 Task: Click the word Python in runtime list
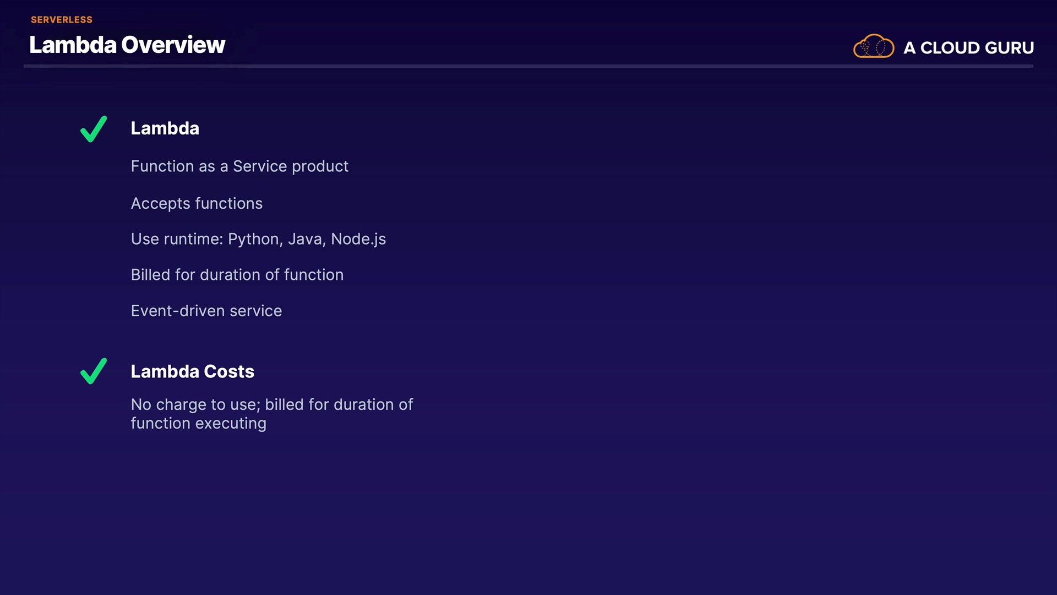click(255, 239)
